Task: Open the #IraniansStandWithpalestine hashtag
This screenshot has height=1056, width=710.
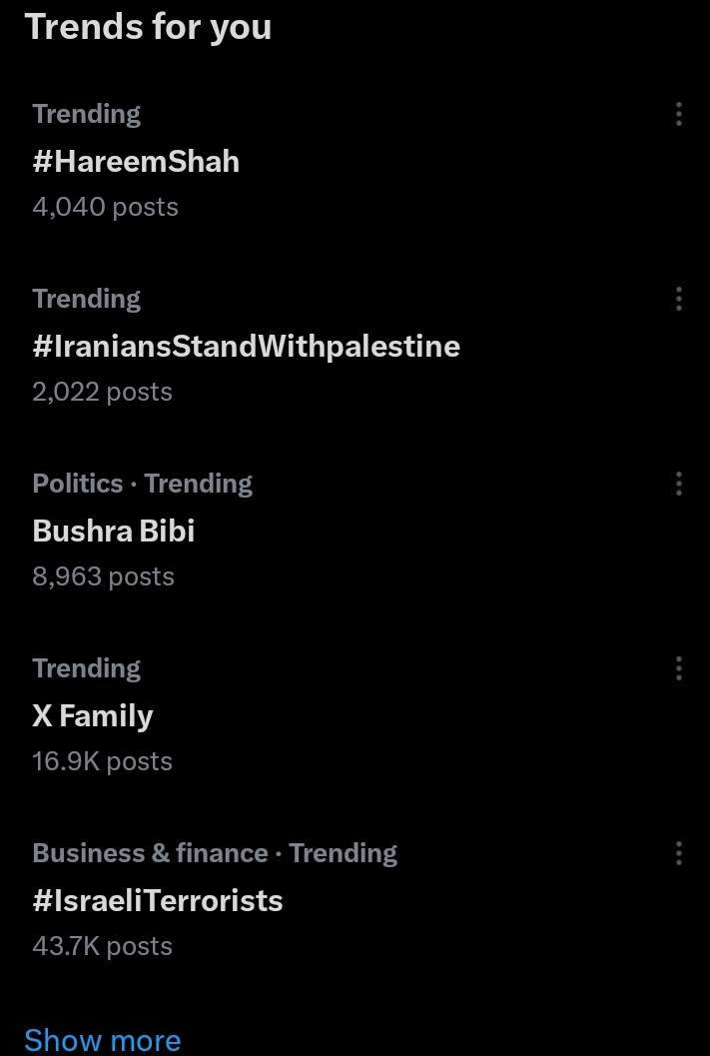Action: click(247, 347)
